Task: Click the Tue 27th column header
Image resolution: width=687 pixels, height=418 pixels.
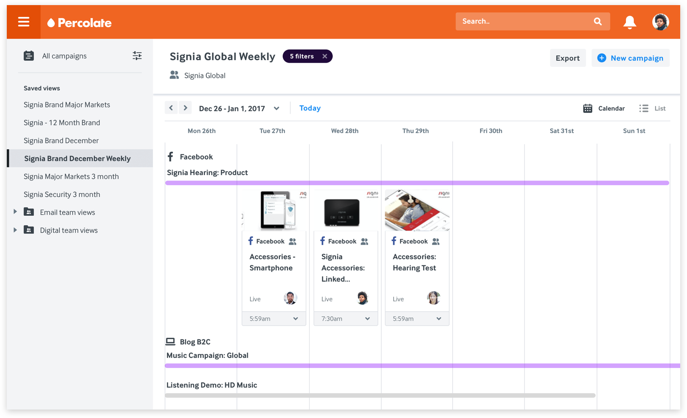Action: (272, 131)
